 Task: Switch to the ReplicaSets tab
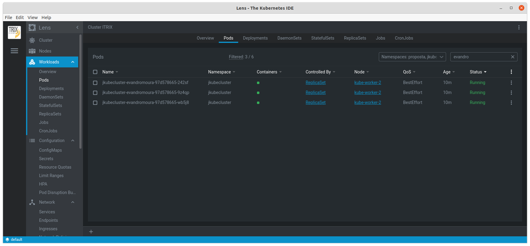click(355, 38)
